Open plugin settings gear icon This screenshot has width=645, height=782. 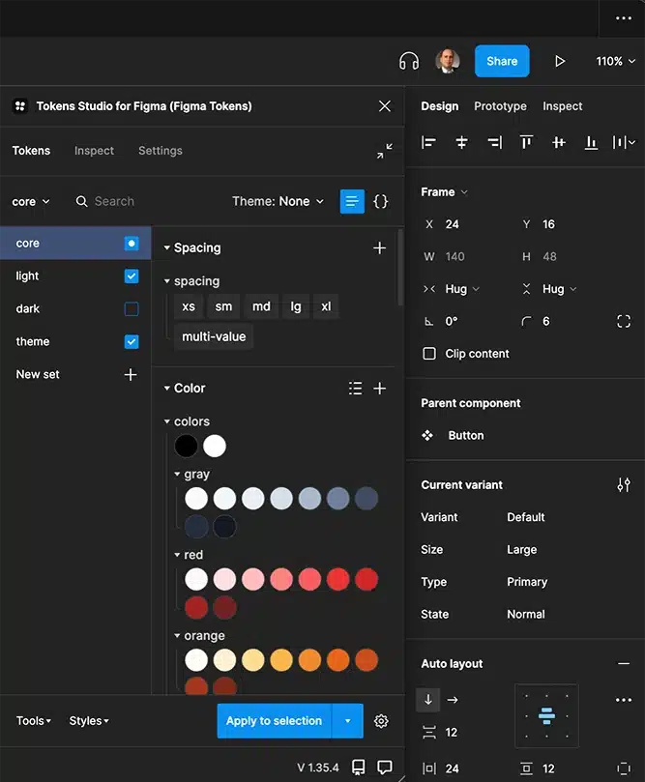tap(381, 721)
